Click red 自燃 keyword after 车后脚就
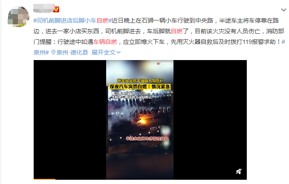The image size is (289, 184). coord(176,31)
